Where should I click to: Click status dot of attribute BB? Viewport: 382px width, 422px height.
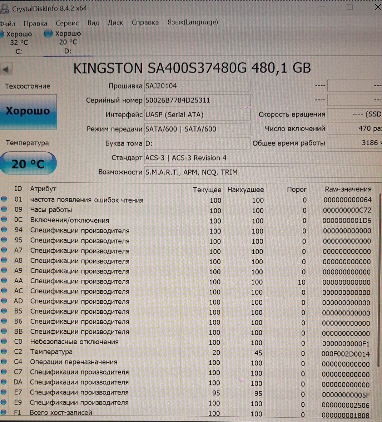point(4,331)
